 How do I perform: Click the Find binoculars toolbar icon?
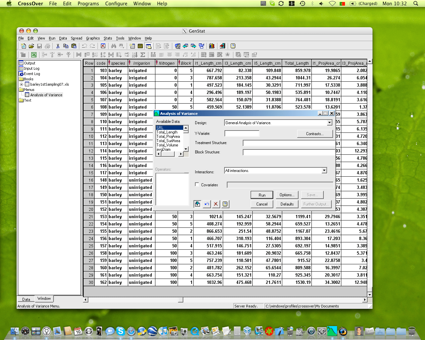pos(114,46)
